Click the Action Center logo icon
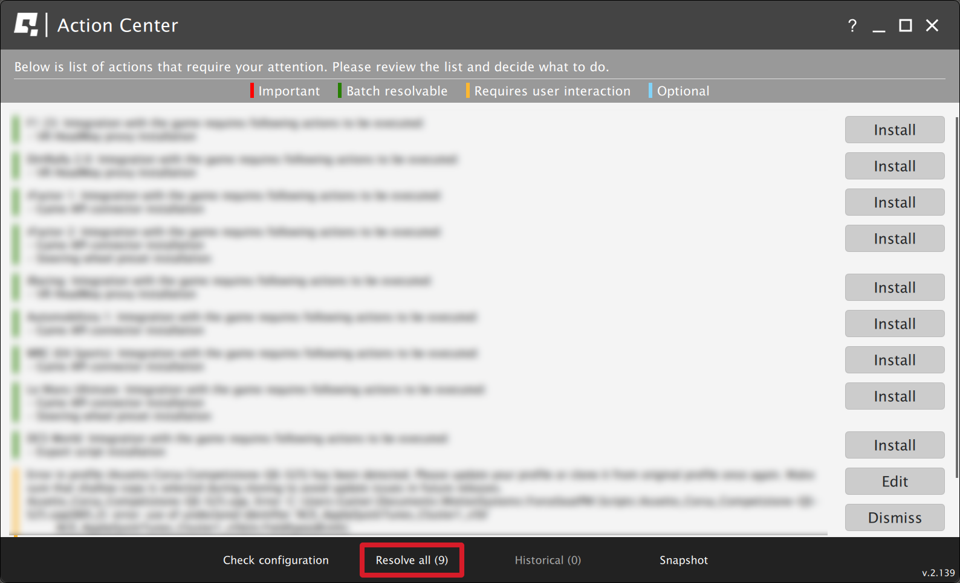Viewport: 960px width, 583px height. (x=26, y=25)
